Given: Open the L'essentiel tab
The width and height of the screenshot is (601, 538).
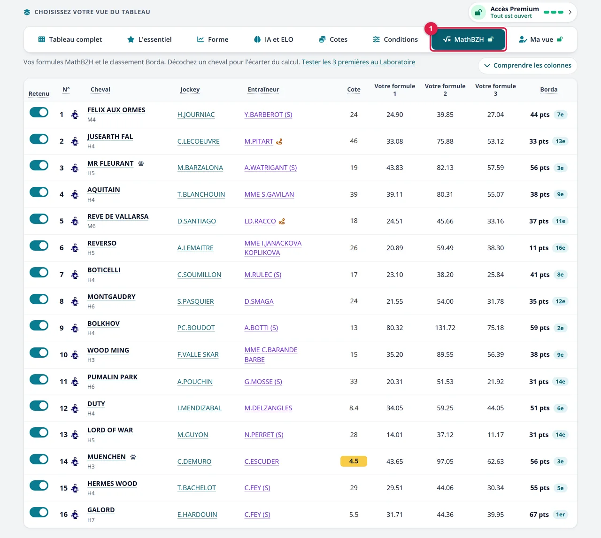Looking at the screenshot, I should pos(149,39).
